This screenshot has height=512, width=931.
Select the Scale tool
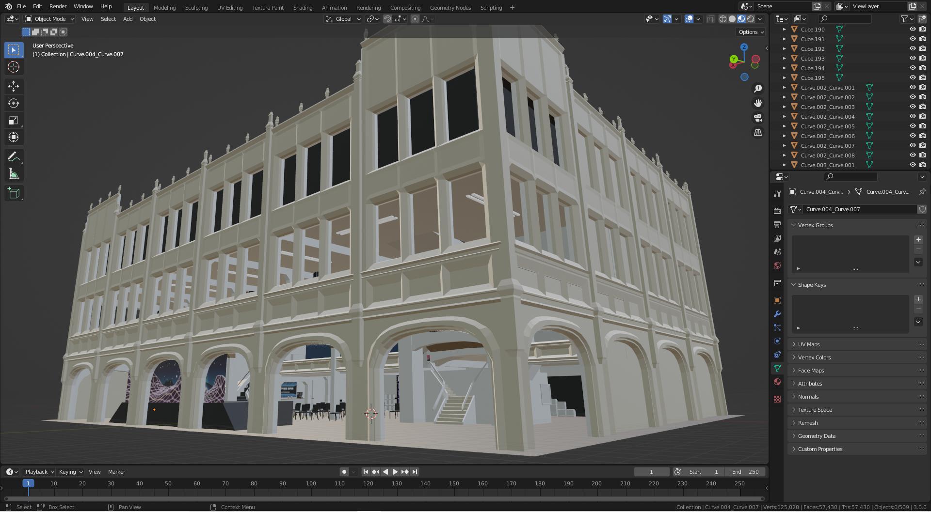14,120
